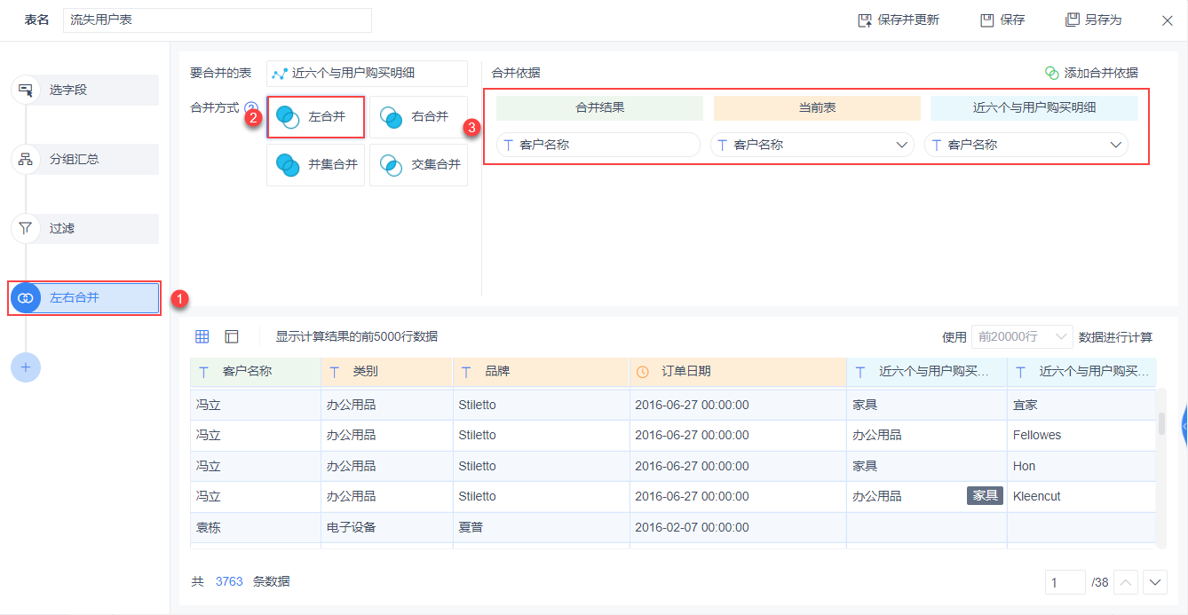Click the 客户名称 column header
Screen dimensions: 1188x615
click(x=256, y=372)
